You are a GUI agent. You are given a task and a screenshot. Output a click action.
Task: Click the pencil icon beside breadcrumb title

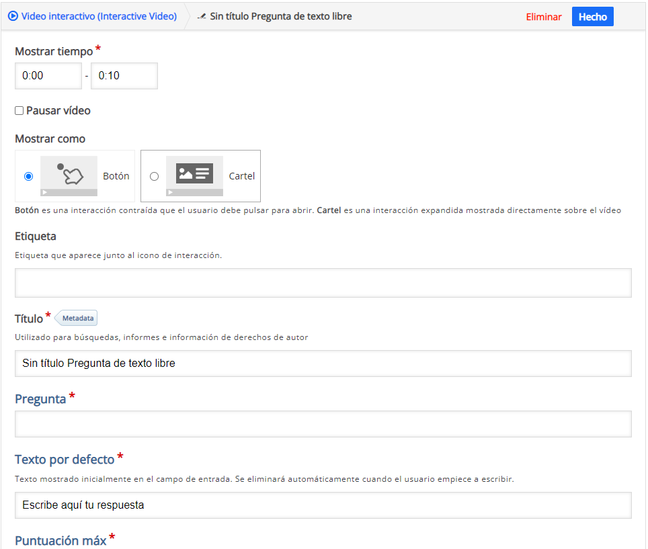[202, 17]
